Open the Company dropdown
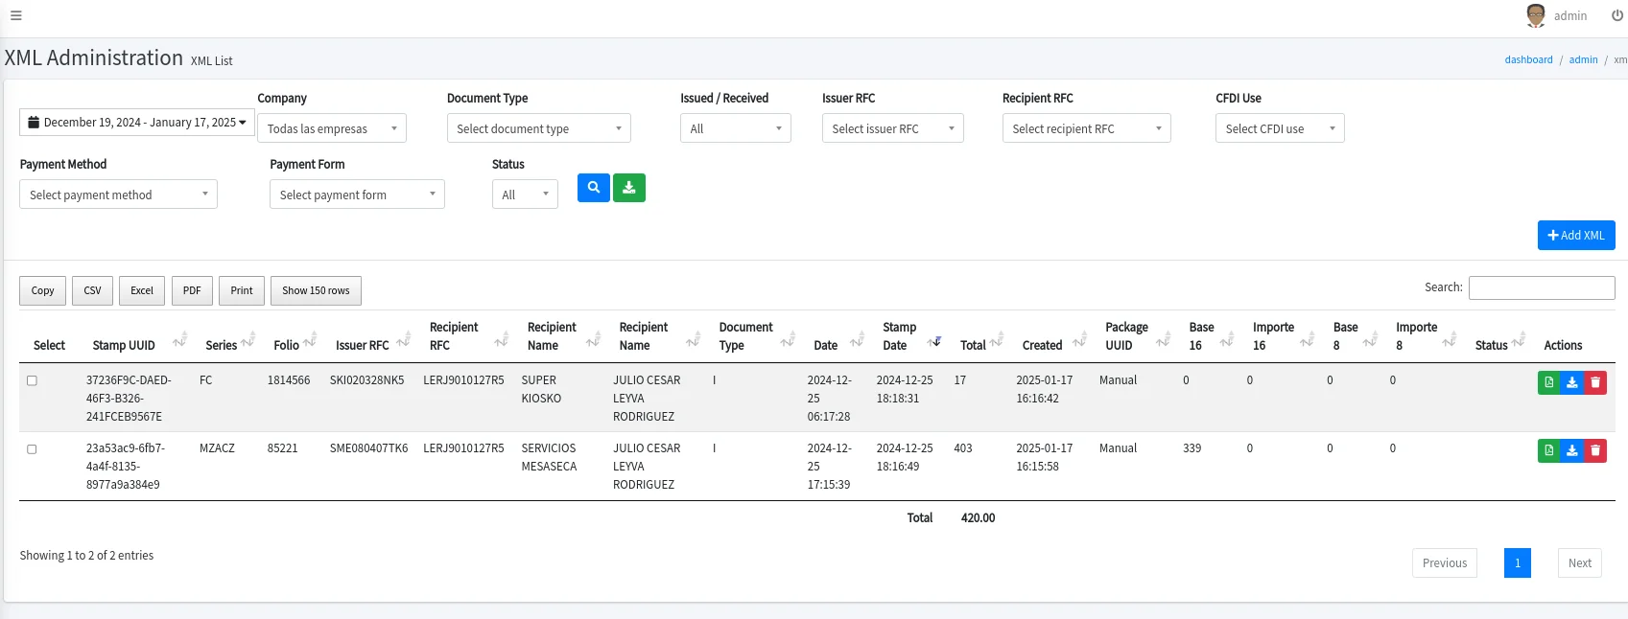1628x619 pixels. (331, 128)
